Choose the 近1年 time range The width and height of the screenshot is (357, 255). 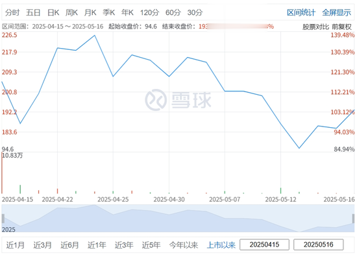coord(97,245)
